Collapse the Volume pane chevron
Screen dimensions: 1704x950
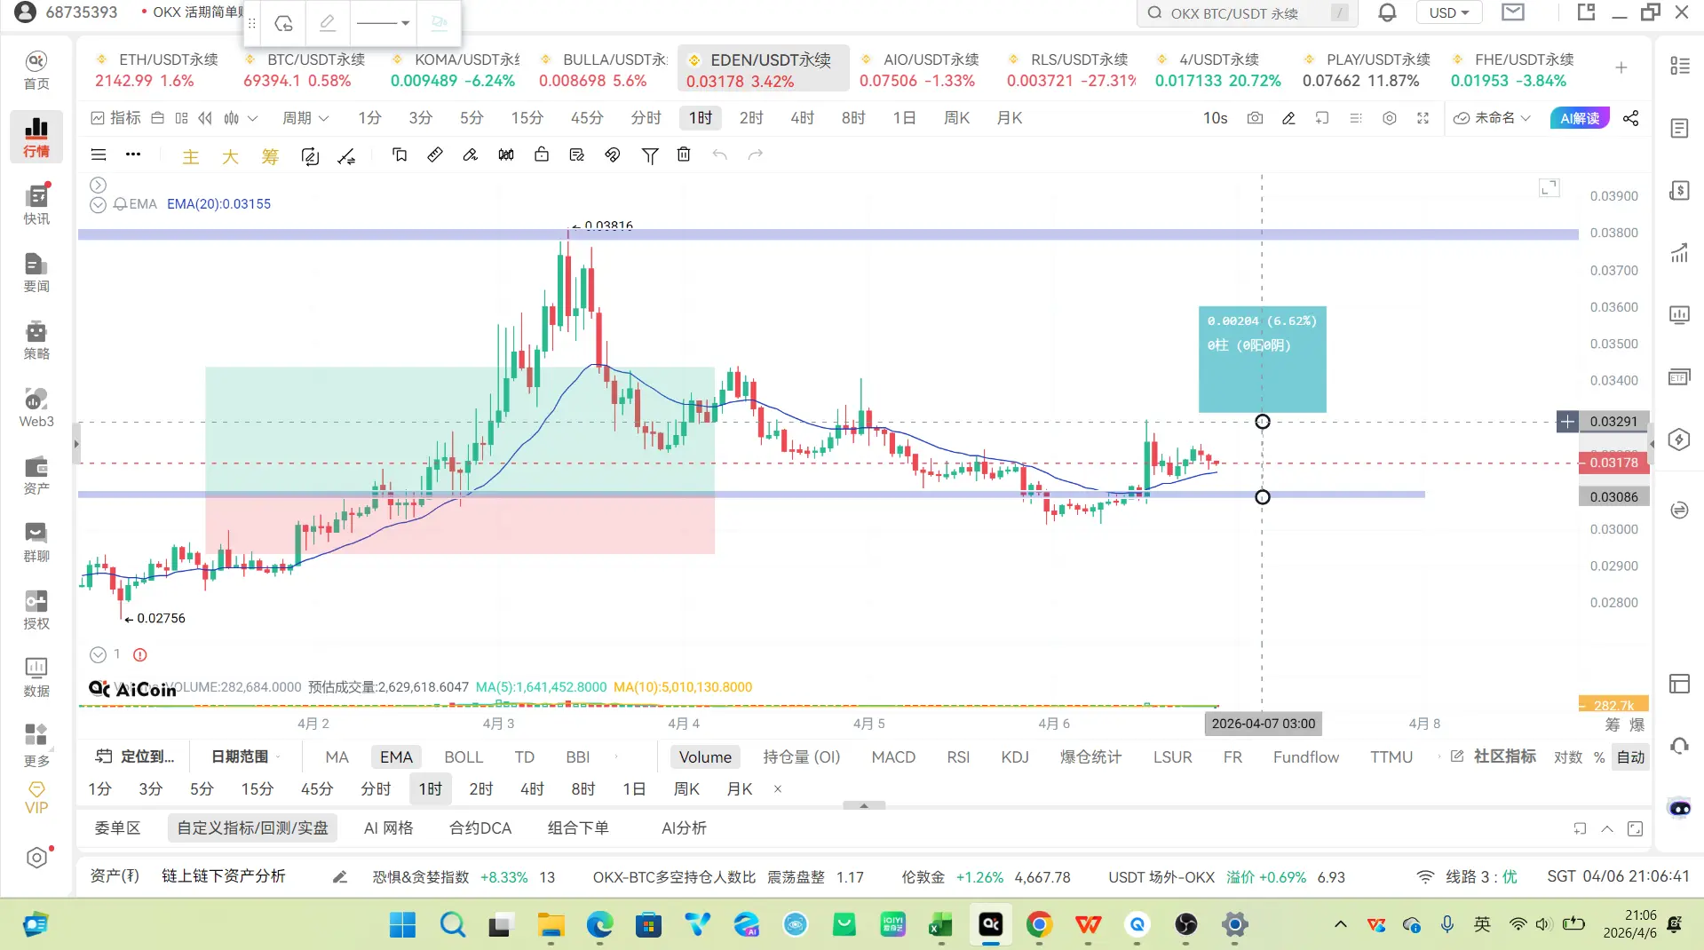tap(99, 655)
